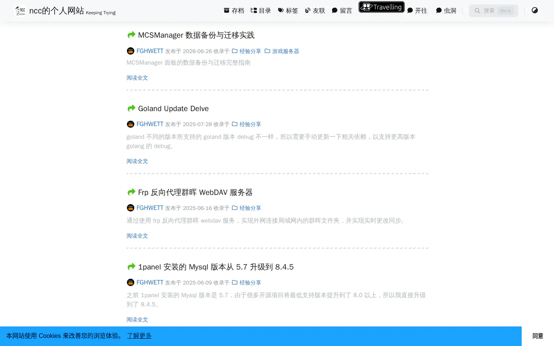Click author avatar on Goland post
Image resolution: width=554 pixels, height=346 pixels.
130,124
